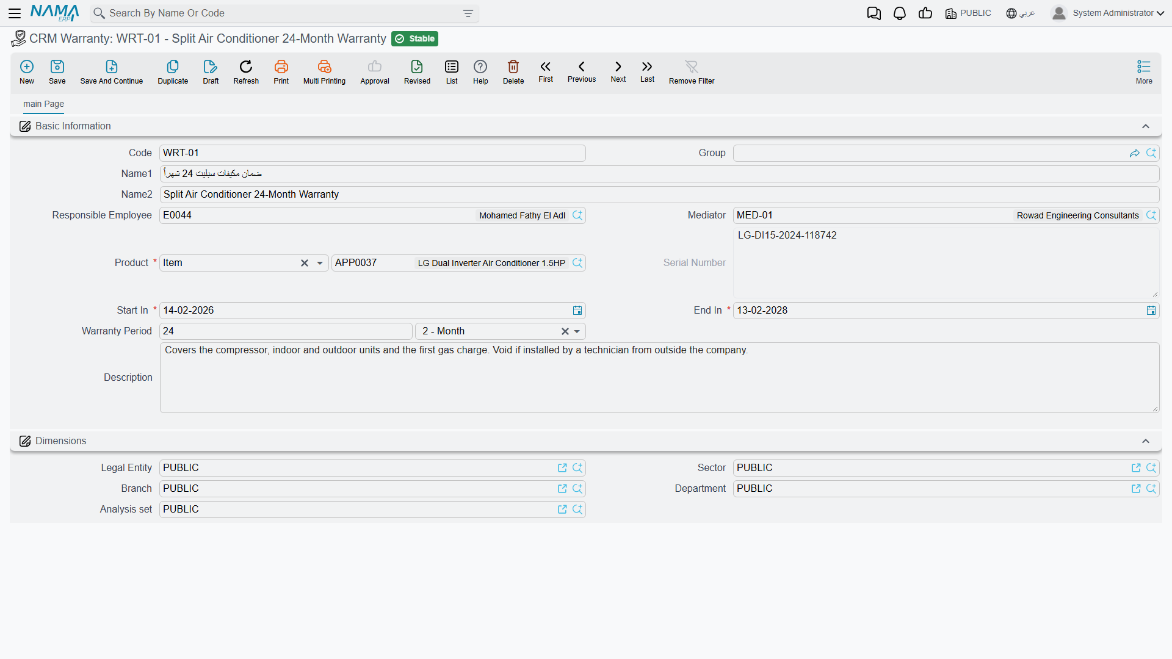
Task: Open Product type dropdown arrow
Action: [320, 263]
